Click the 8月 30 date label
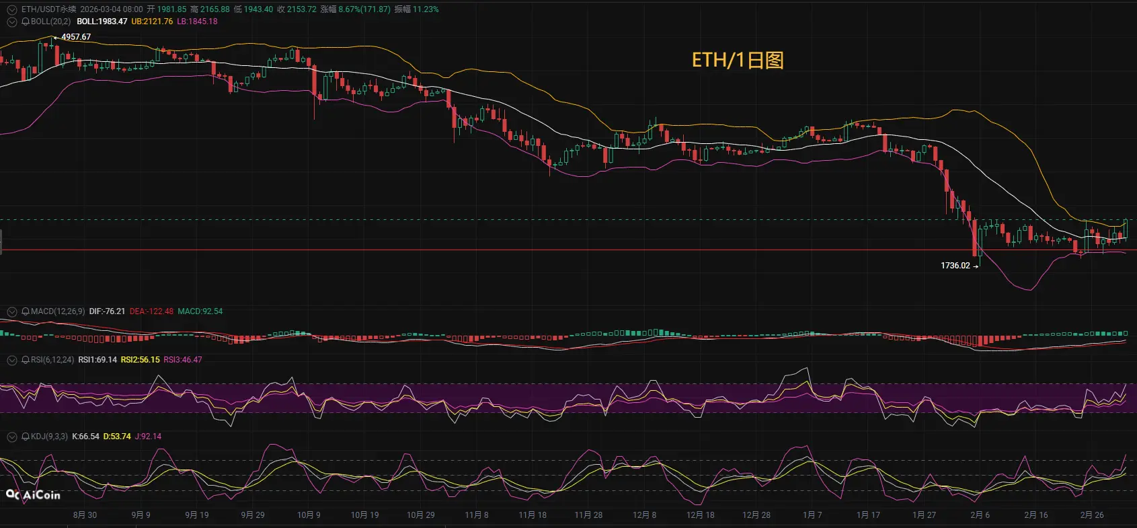The image size is (1137, 528). pos(85,515)
